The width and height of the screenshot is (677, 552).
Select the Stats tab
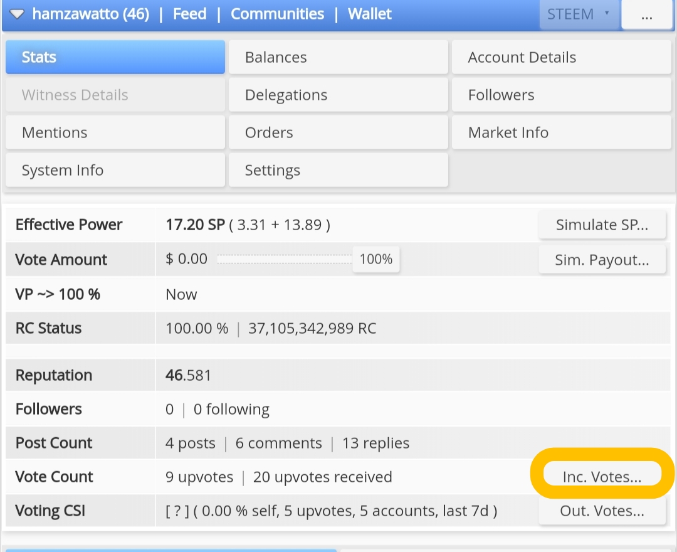(x=115, y=57)
